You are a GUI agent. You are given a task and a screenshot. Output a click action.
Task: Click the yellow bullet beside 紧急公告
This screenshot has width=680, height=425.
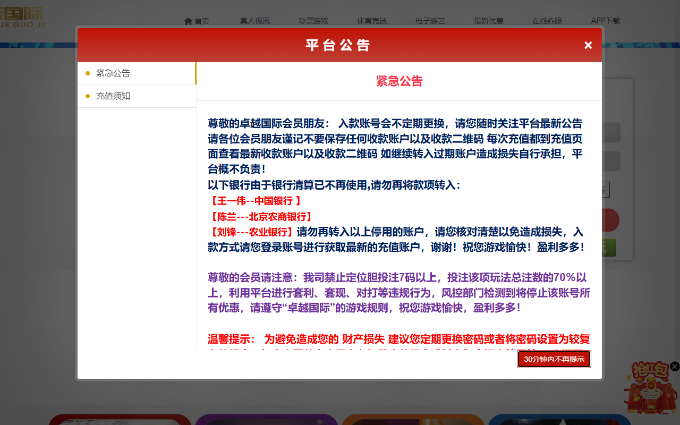click(x=88, y=73)
